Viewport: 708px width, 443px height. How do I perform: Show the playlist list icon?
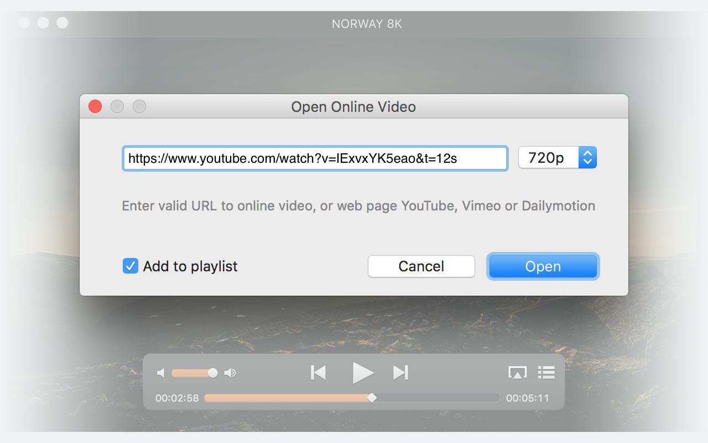click(546, 372)
